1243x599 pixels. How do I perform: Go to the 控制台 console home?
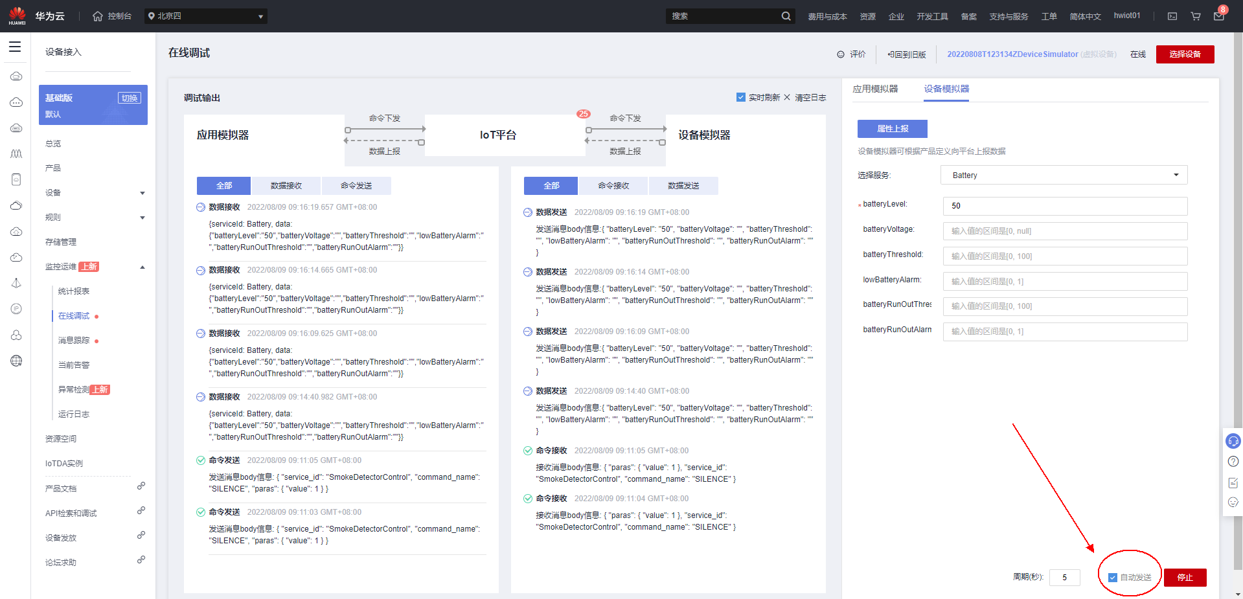[112, 16]
